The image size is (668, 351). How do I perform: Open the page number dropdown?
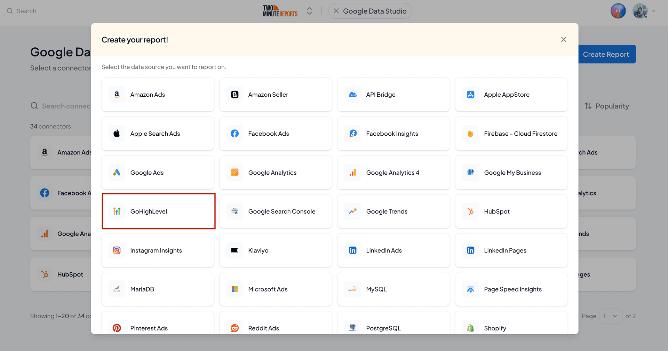(611, 316)
